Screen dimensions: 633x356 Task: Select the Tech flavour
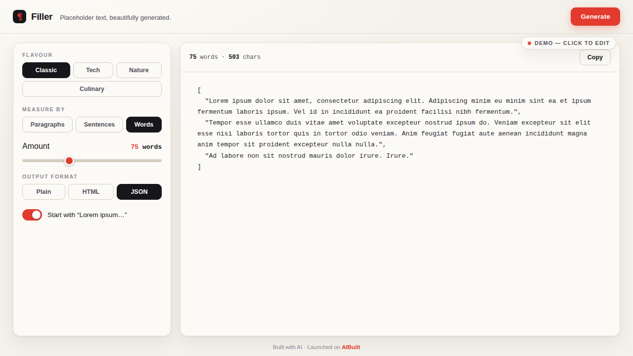pyautogui.click(x=93, y=70)
